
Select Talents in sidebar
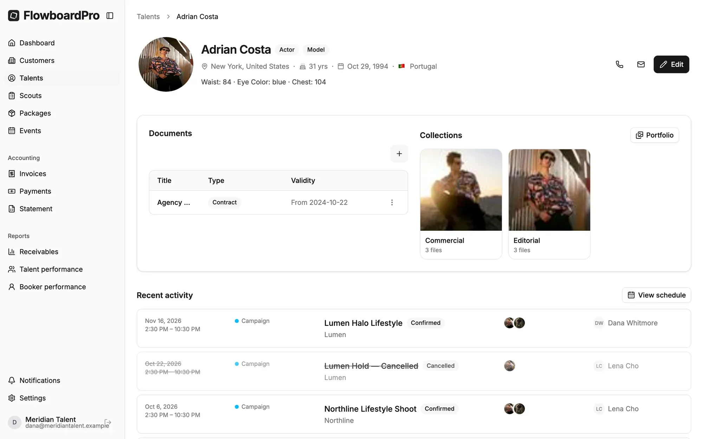[63, 78]
